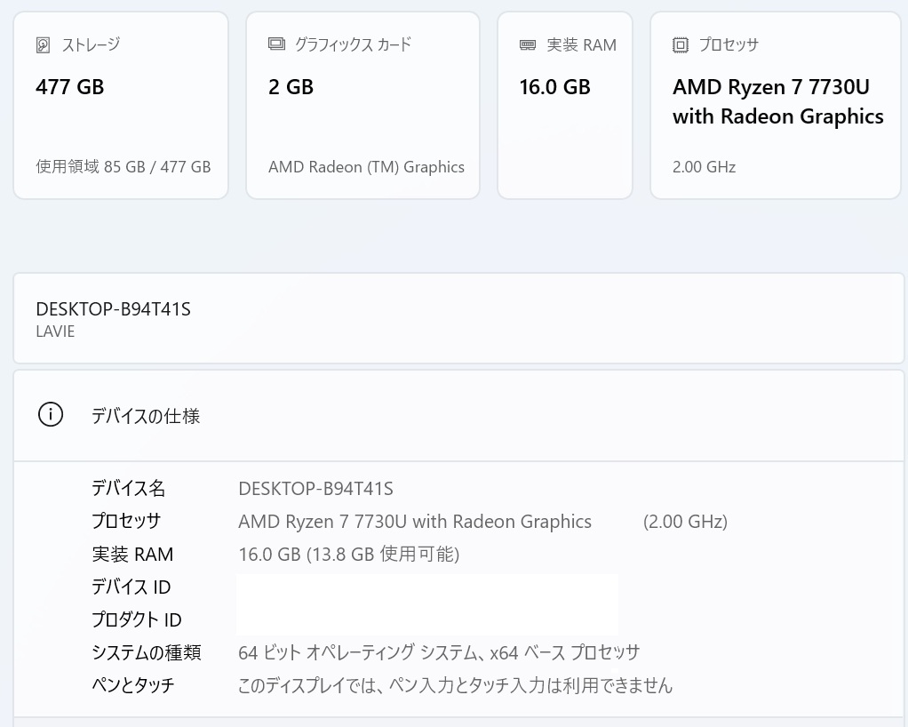Image resolution: width=908 pixels, height=727 pixels.
Task: Click the info icon beside デバイスの仕様
Action: pyautogui.click(x=51, y=415)
